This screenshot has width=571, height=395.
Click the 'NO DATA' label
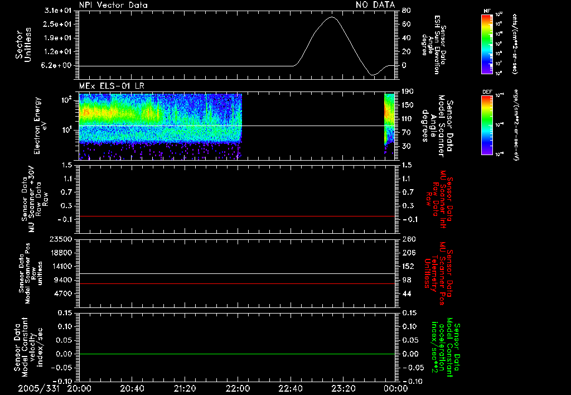click(x=375, y=4)
